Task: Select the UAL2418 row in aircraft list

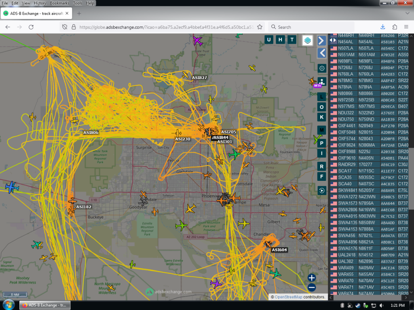Action: click(370, 255)
